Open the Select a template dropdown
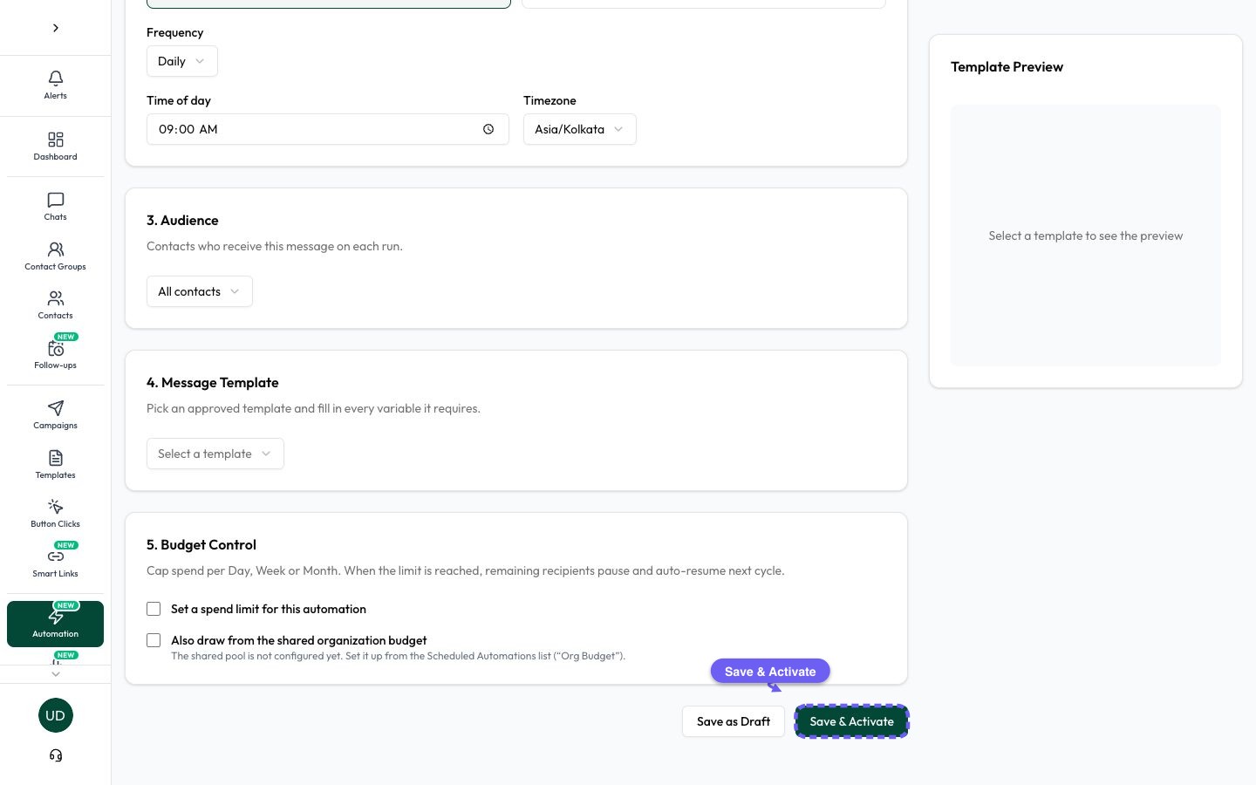 215,454
